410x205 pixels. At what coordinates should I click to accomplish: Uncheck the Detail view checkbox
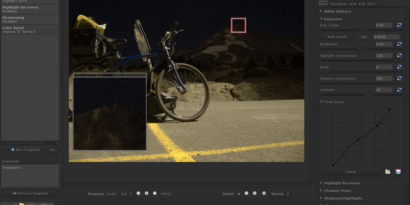(239, 194)
